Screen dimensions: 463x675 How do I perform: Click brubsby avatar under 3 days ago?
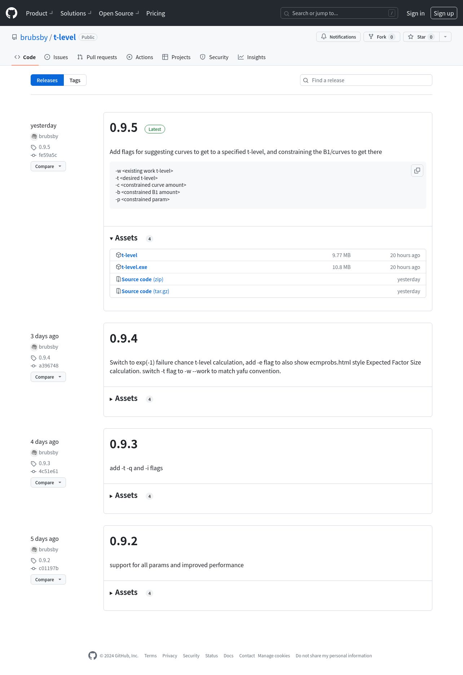[34, 347]
